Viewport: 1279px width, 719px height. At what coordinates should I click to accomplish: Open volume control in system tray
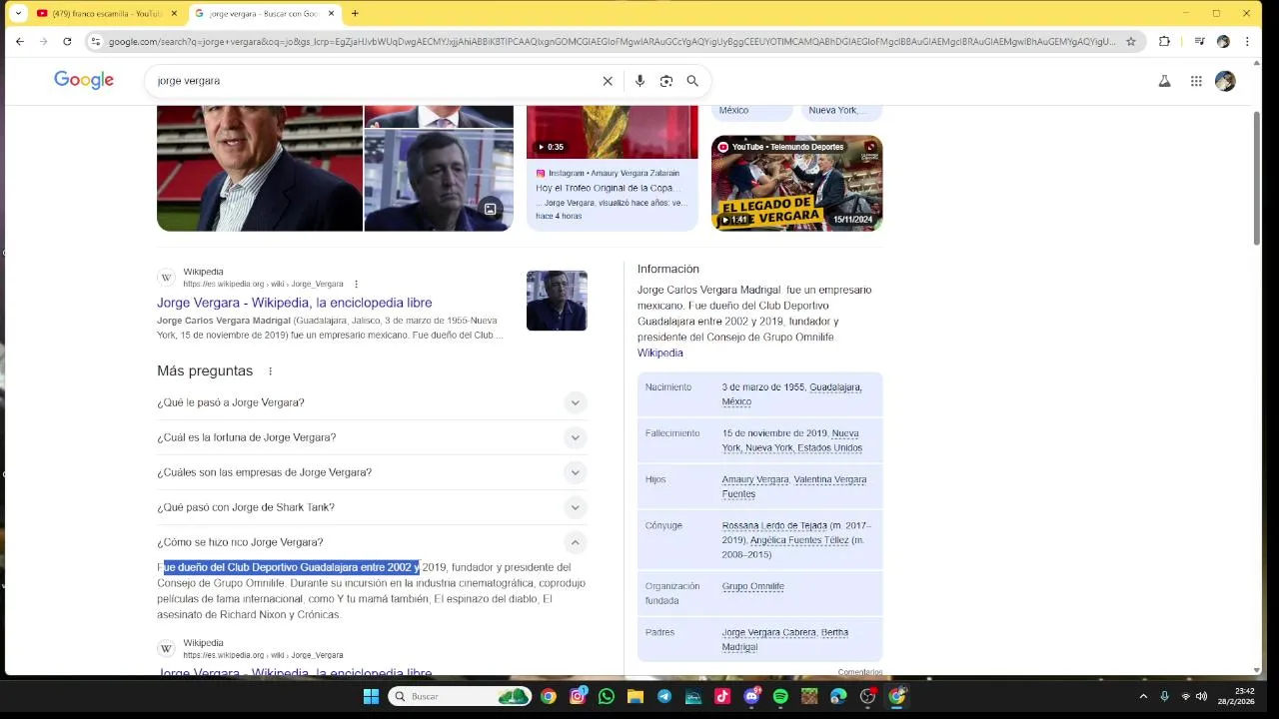pos(1202,696)
